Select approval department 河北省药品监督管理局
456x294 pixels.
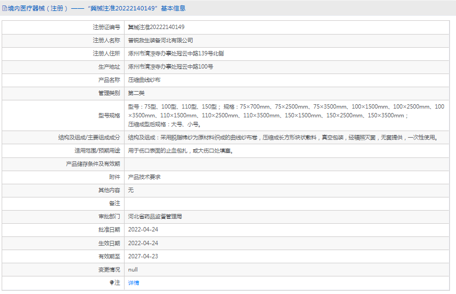[x=155, y=217]
